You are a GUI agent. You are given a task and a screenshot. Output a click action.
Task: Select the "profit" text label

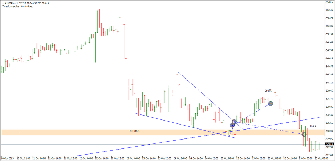tap(268, 91)
